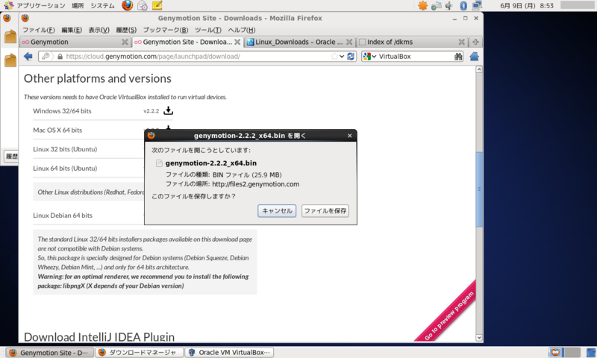Reload the page with the refresh icon
Viewport: 597px width, 358px height.
[x=351, y=56]
